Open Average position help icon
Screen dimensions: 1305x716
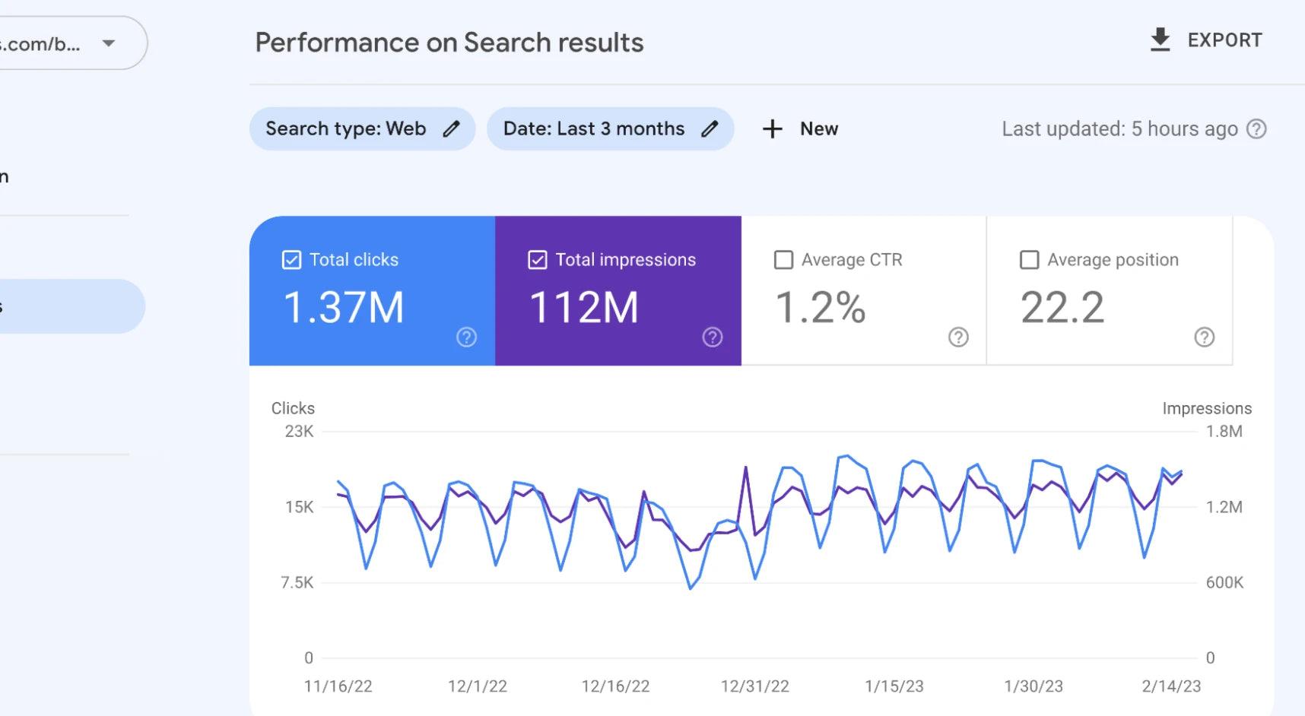(x=1204, y=337)
